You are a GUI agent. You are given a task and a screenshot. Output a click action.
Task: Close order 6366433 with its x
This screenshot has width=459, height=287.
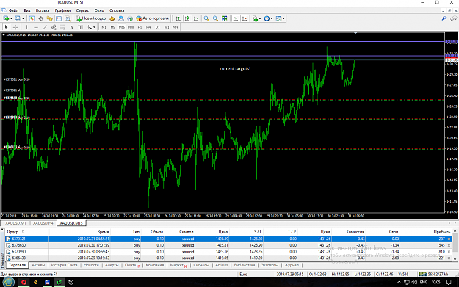[449, 258]
